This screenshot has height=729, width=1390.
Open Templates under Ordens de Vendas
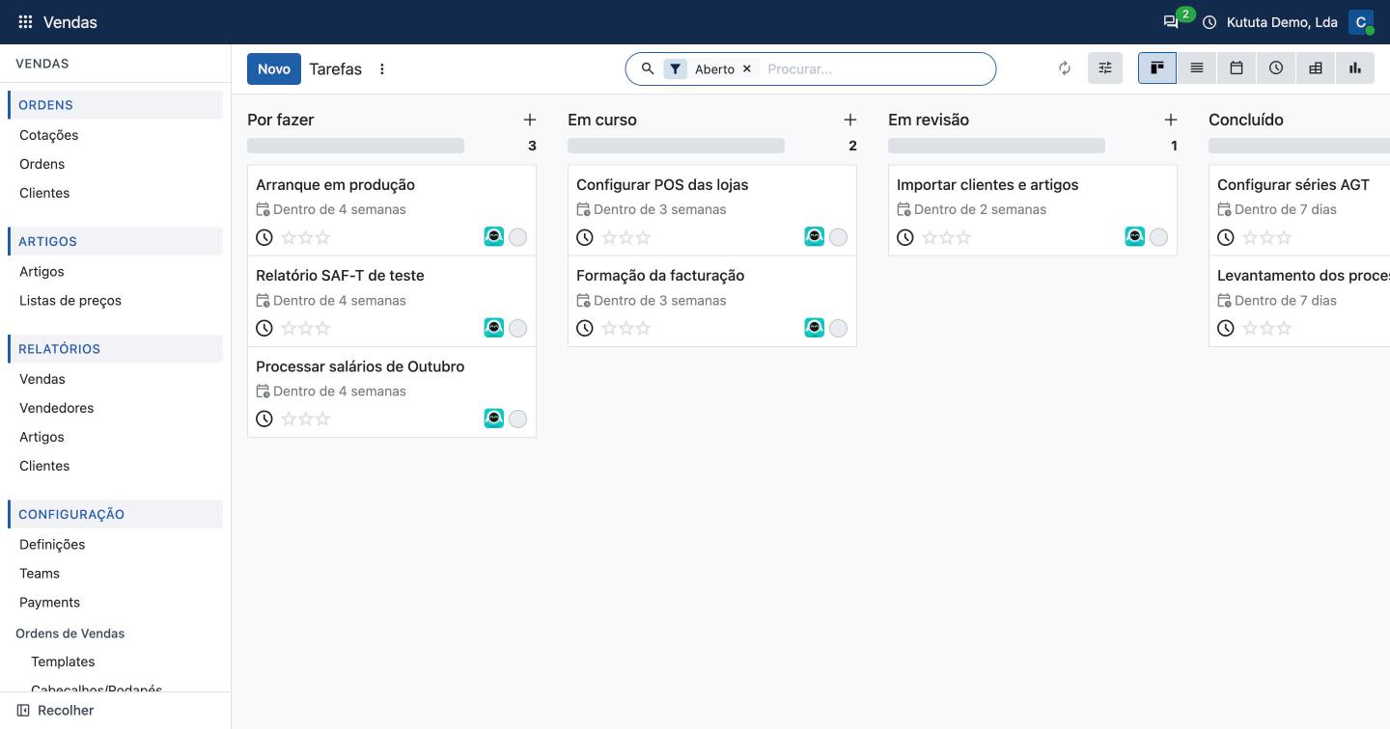63,661
